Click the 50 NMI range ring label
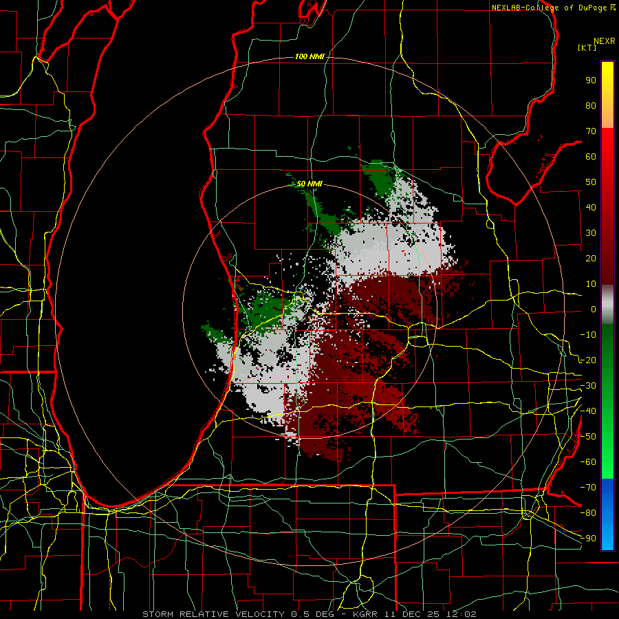Screen dimensions: 619x619 tap(309, 184)
